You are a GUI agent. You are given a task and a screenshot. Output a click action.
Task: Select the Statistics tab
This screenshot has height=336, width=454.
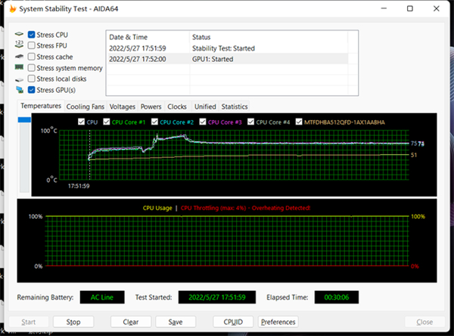coord(235,106)
